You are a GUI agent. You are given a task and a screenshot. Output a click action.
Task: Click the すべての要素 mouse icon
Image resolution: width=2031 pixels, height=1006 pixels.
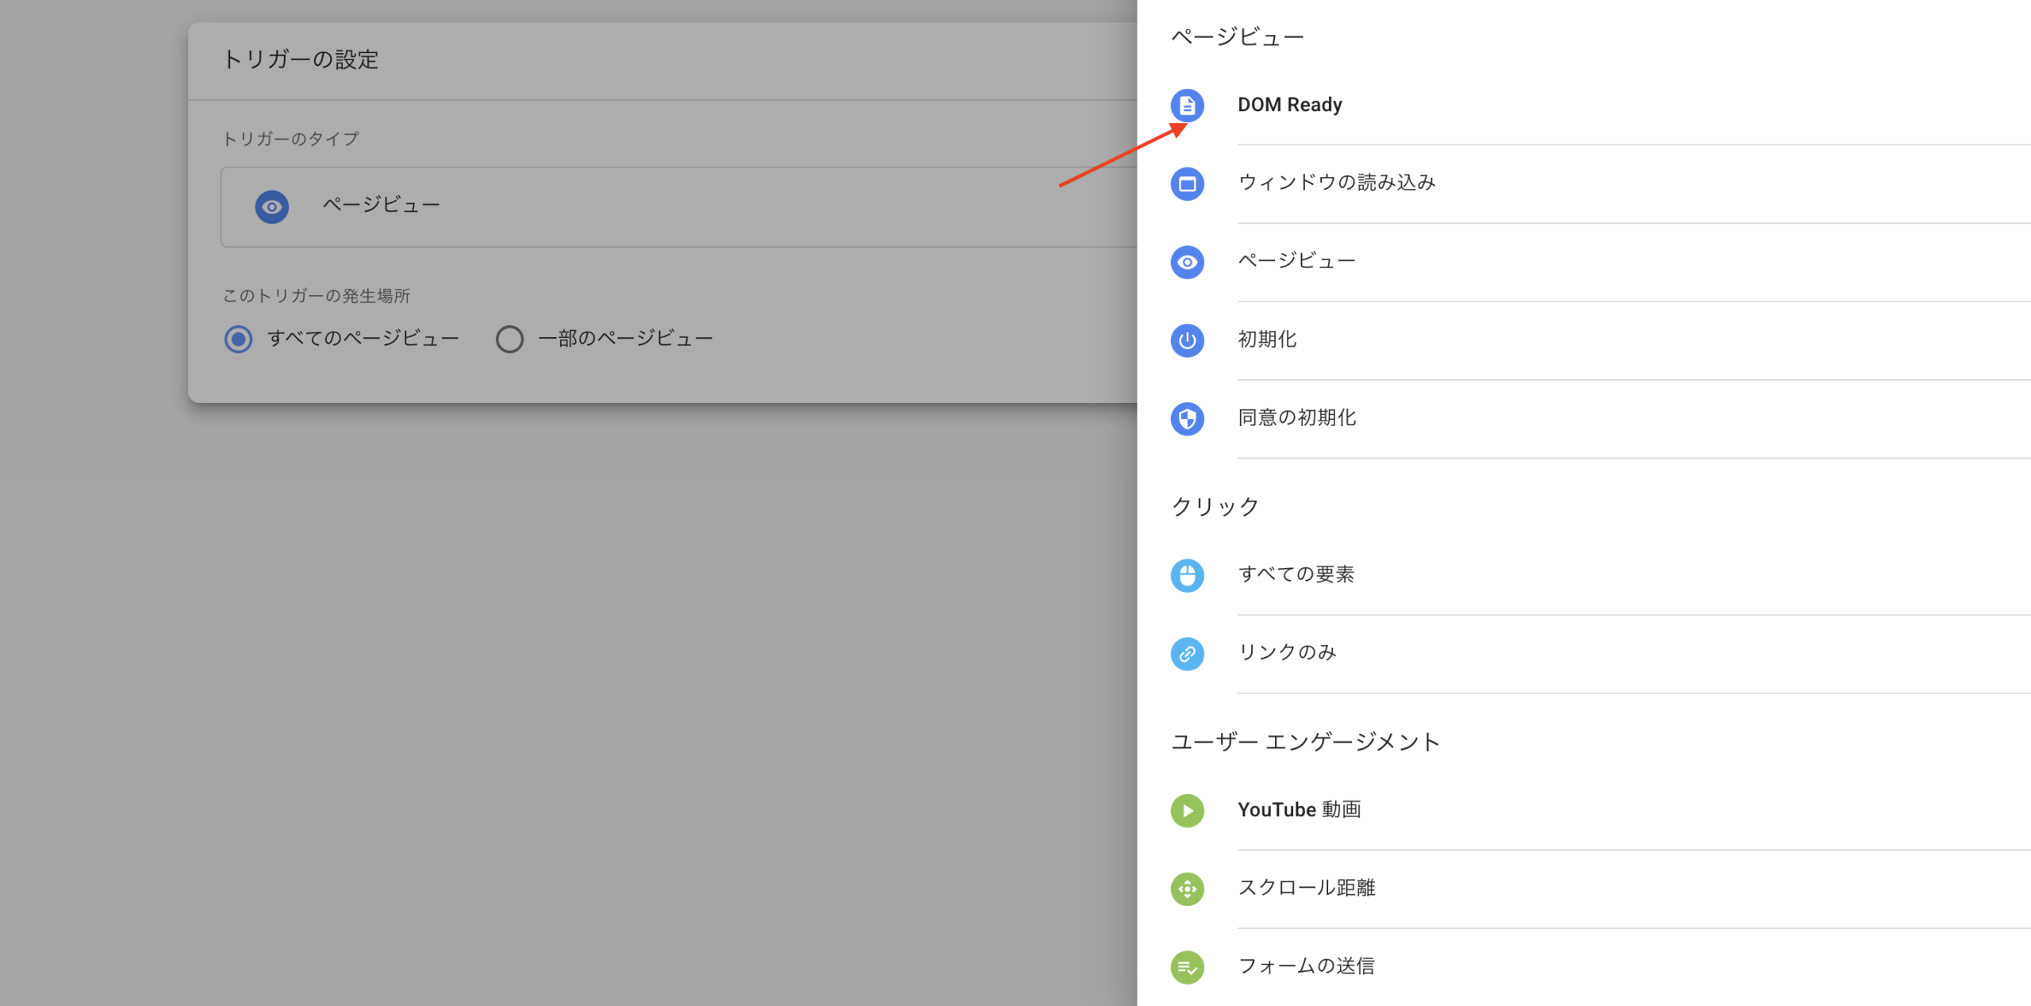[1187, 575]
